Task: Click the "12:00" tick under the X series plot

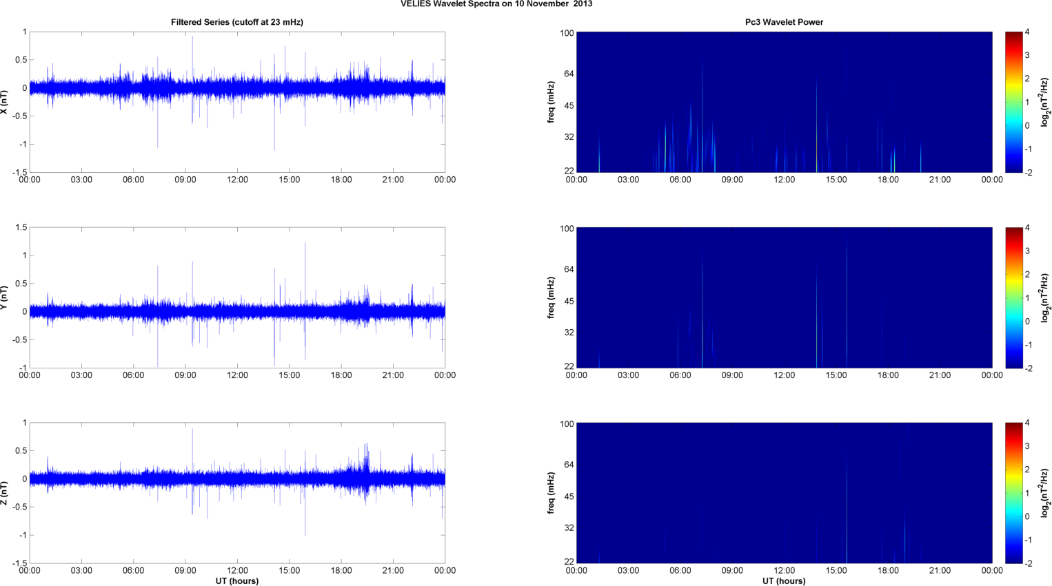Action: pos(237,180)
